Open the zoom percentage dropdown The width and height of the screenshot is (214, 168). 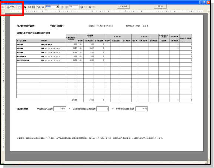tap(57, 7)
